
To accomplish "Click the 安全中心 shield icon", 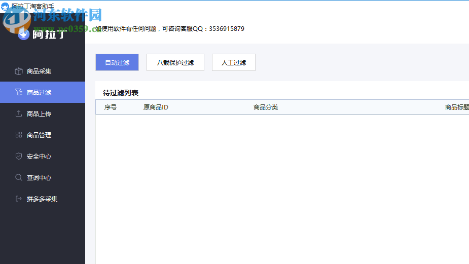I will [x=19, y=156].
